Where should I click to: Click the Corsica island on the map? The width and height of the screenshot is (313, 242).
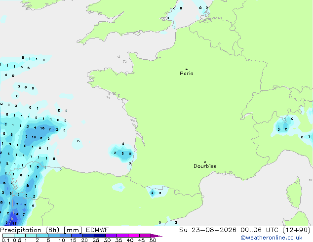pos(294,193)
